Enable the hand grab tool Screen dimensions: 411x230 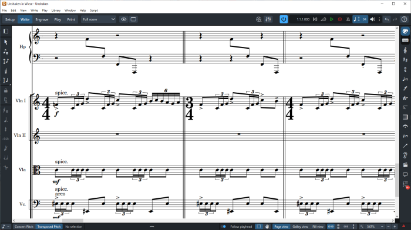point(267,226)
